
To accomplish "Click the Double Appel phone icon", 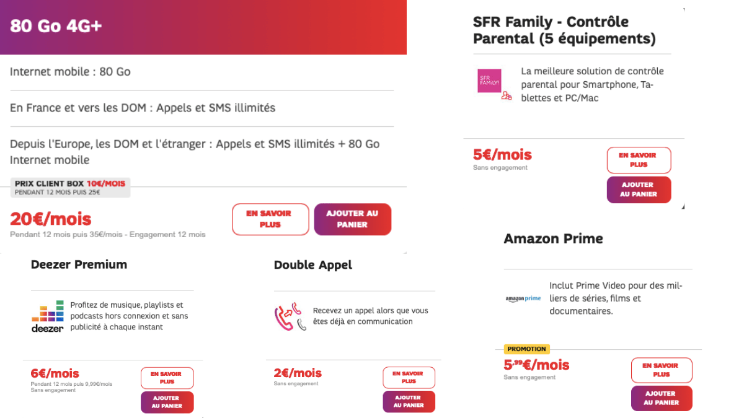I will (x=290, y=316).
